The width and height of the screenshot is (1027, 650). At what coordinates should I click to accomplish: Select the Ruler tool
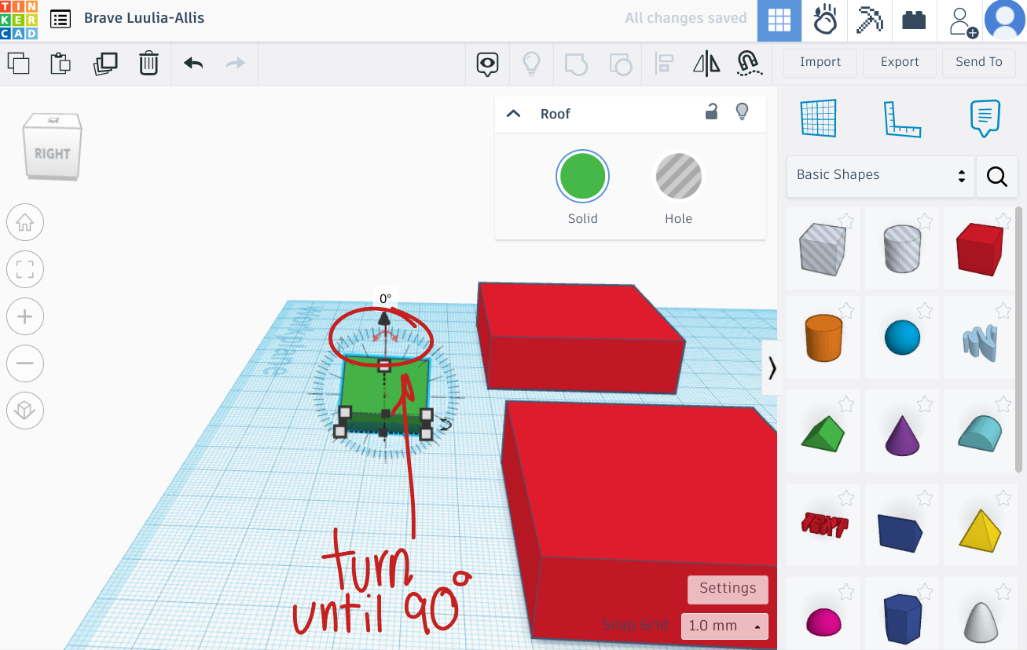[901, 119]
